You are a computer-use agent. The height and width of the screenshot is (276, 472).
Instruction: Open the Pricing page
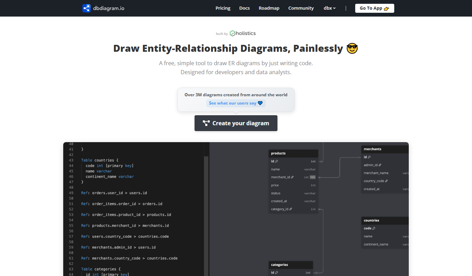pos(223,8)
